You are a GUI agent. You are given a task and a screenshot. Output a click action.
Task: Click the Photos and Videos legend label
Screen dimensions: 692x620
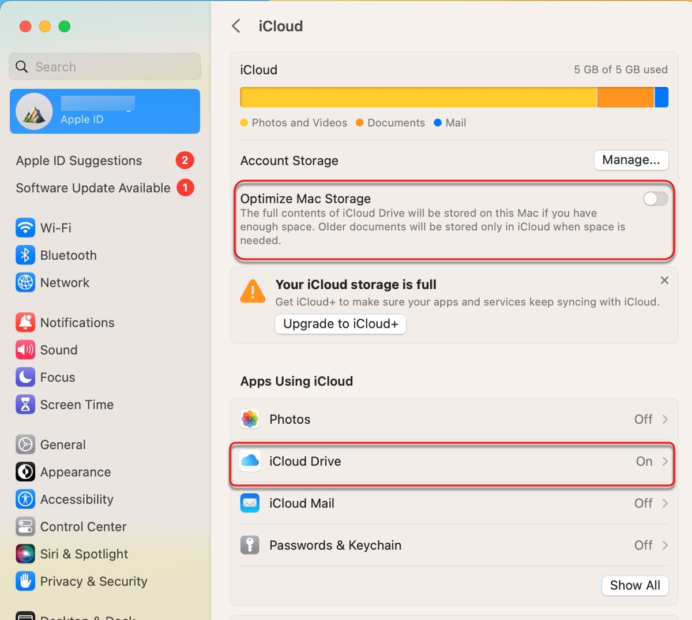299,123
